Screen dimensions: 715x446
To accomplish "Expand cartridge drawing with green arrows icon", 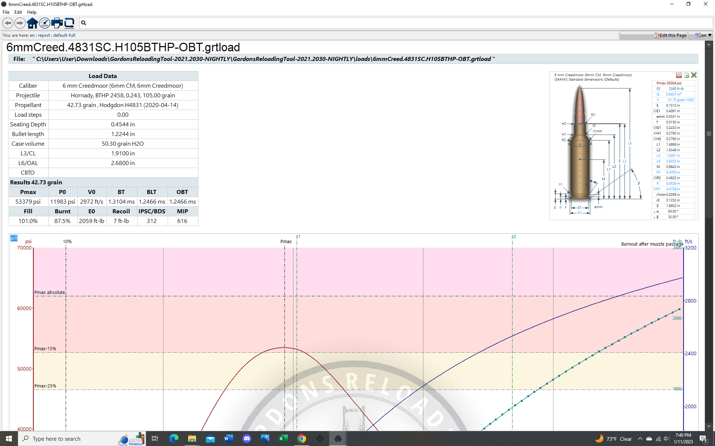I will 694,75.
